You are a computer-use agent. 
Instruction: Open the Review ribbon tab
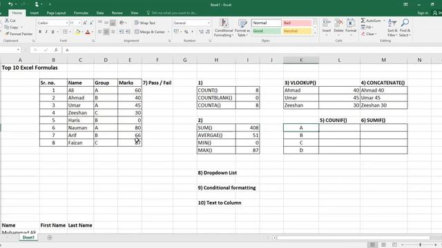pos(117,13)
